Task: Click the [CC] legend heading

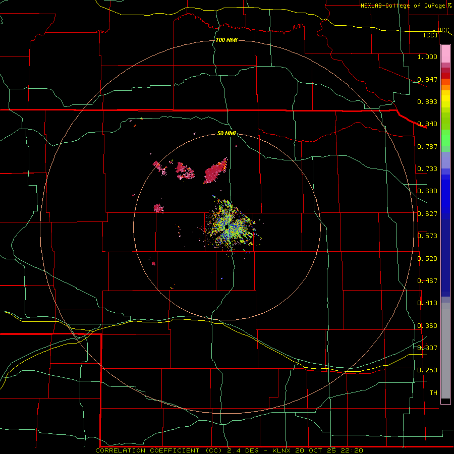Action: tap(431, 35)
